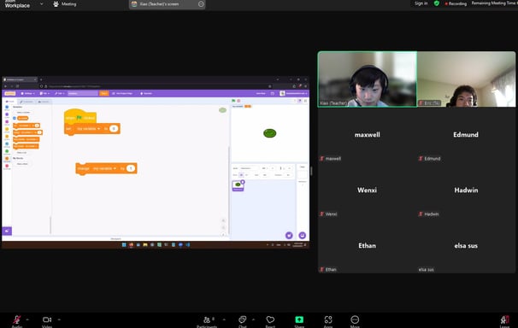Open the Edit menu in Scratch
The image size is (518, 328).
[60, 93]
